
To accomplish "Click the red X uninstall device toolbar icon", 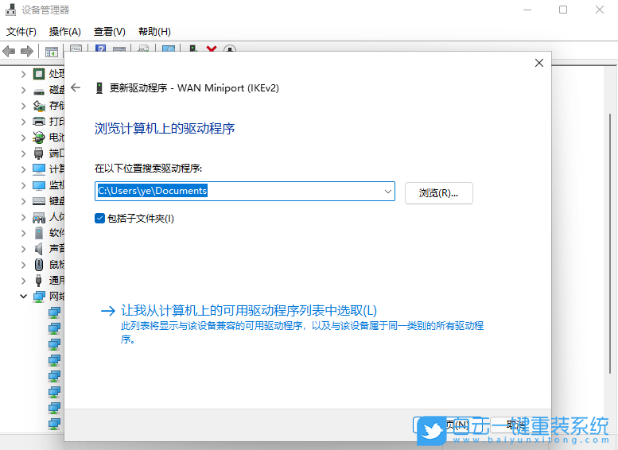I will click(x=212, y=49).
